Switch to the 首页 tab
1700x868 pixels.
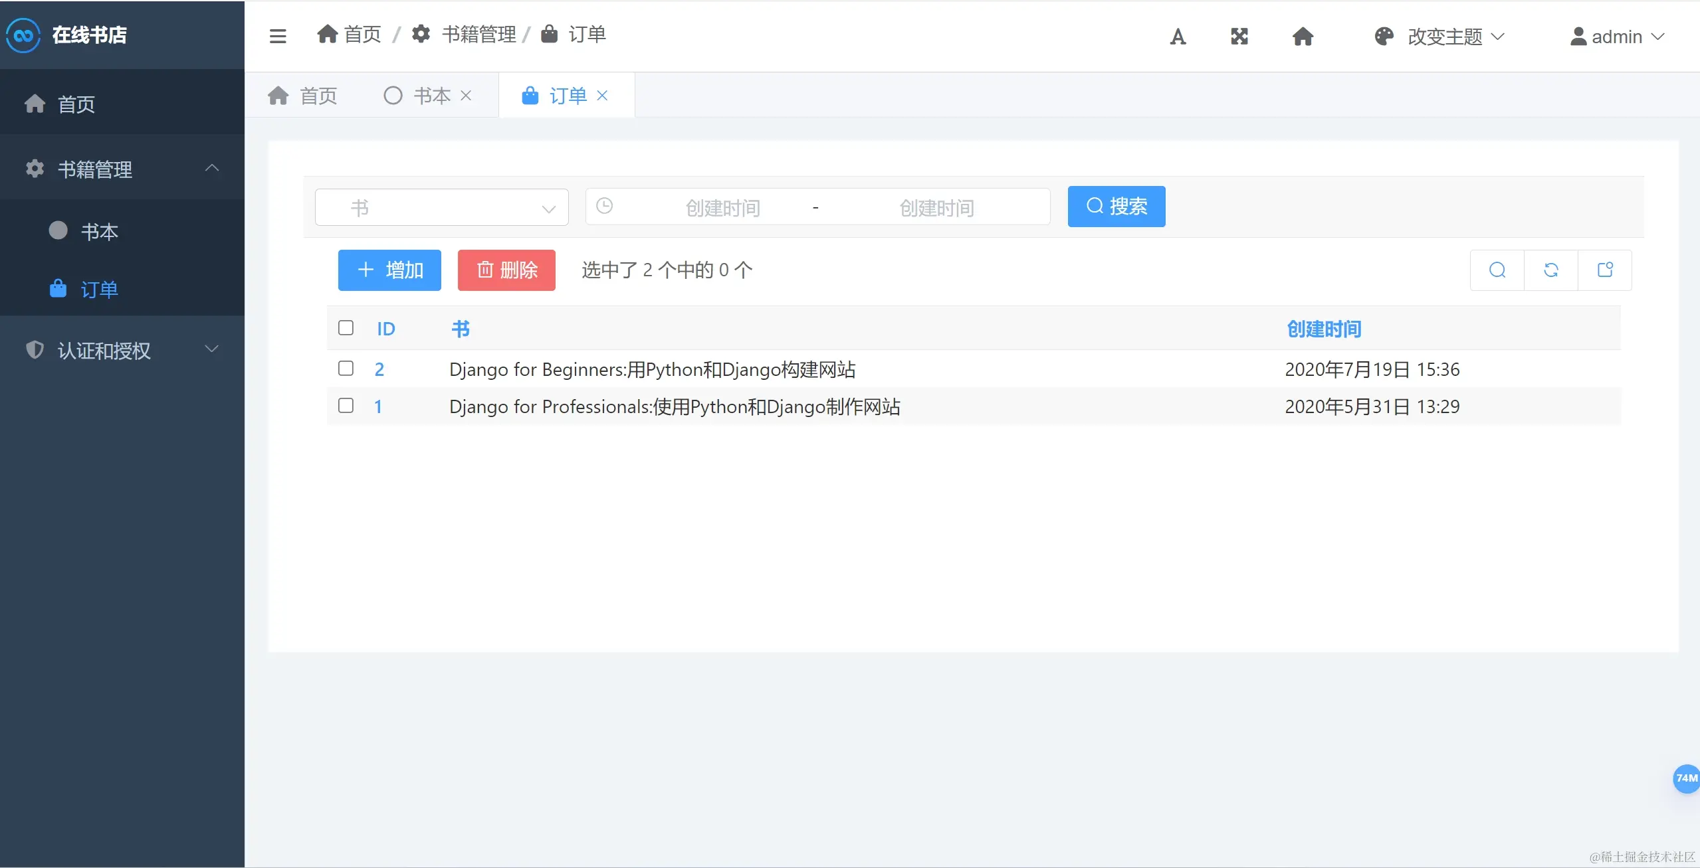pos(303,96)
